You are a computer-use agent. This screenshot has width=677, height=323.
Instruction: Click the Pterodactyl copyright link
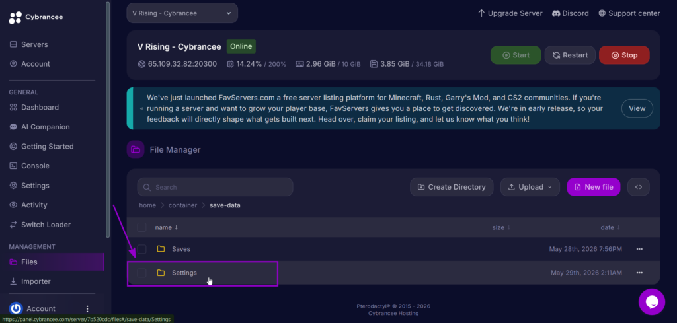coord(393,306)
